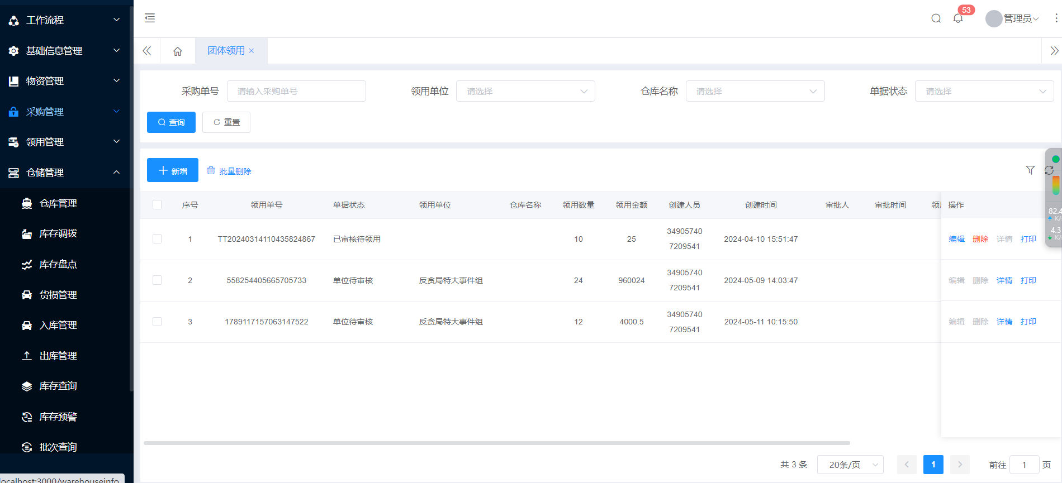Click the 库存盘点 chart icon
Viewport: 1062px width, 483px height.
point(27,264)
